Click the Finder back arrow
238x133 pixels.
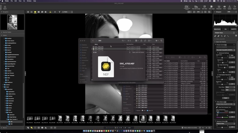click(93, 41)
